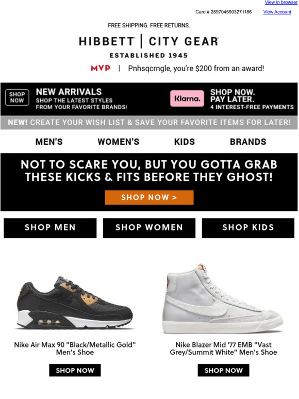Click the Nike Blazer Mid '77 EMB product title
This screenshot has width=299, height=399.
pos(223,348)
